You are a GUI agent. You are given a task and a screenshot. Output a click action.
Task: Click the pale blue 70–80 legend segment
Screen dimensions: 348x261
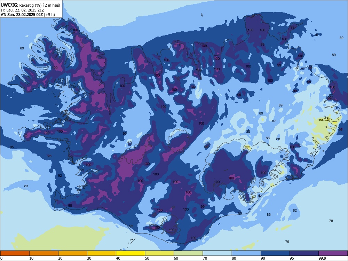click(217, 253)
